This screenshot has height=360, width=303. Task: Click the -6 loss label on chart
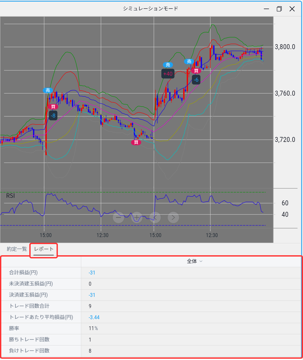[x=196, y=80]
